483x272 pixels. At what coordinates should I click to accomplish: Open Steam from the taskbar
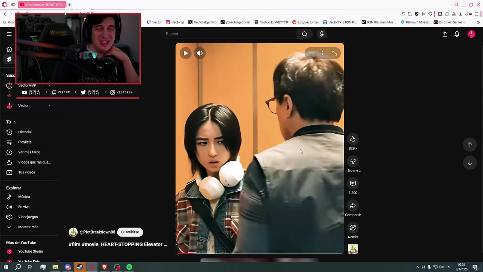pos(80,267)
